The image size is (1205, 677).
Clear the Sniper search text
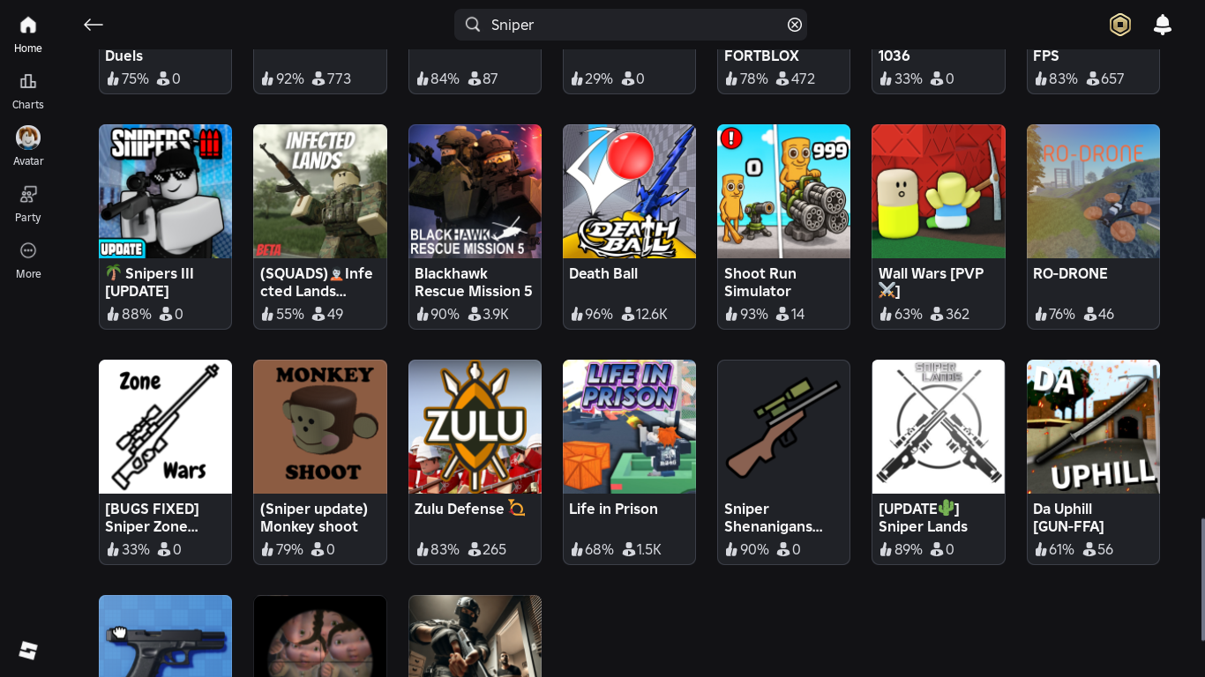(795, 25)
